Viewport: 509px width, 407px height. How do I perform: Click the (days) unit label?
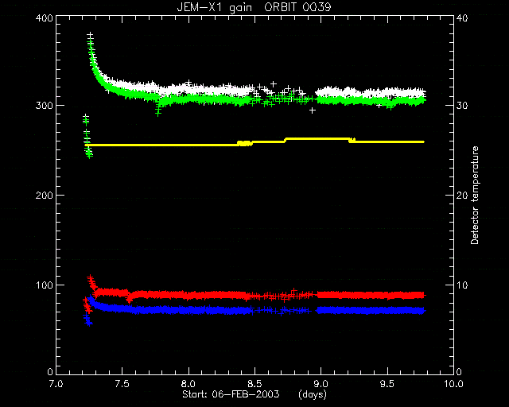pyautogui.click(x=313, y=394)
